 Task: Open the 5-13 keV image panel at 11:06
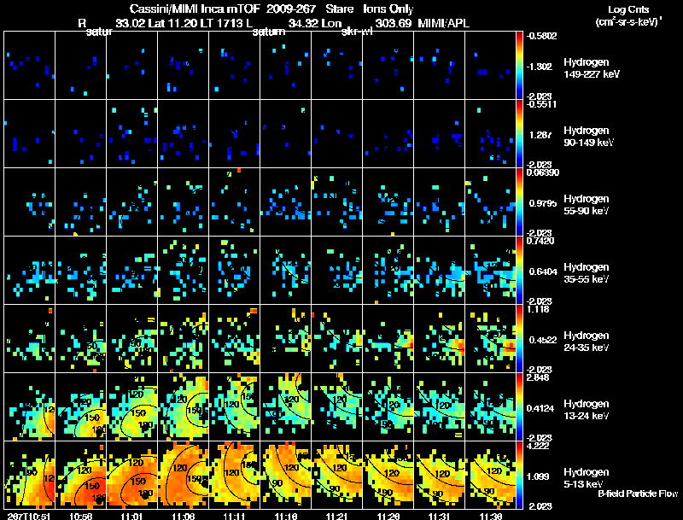click(x=183, y=476)
